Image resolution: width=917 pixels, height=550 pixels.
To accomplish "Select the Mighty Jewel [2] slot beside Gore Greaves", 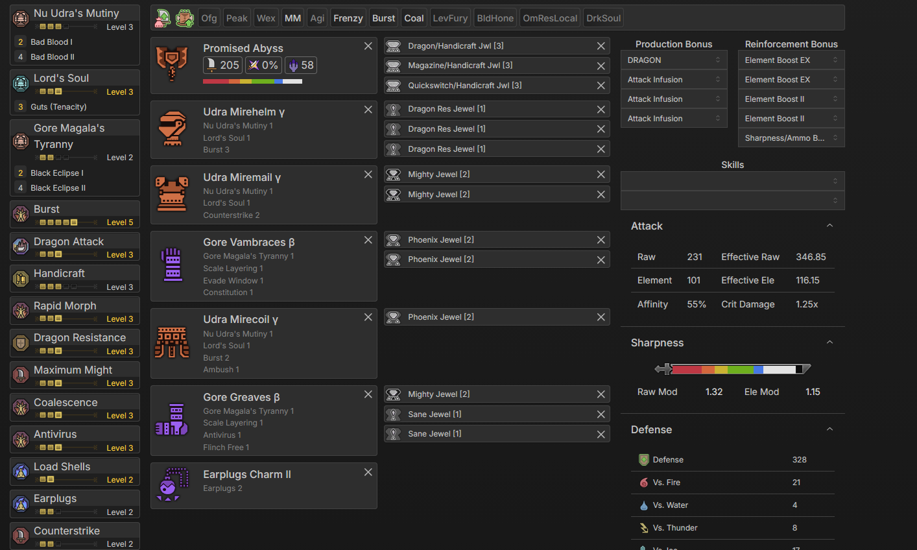I will click(497, 394).
